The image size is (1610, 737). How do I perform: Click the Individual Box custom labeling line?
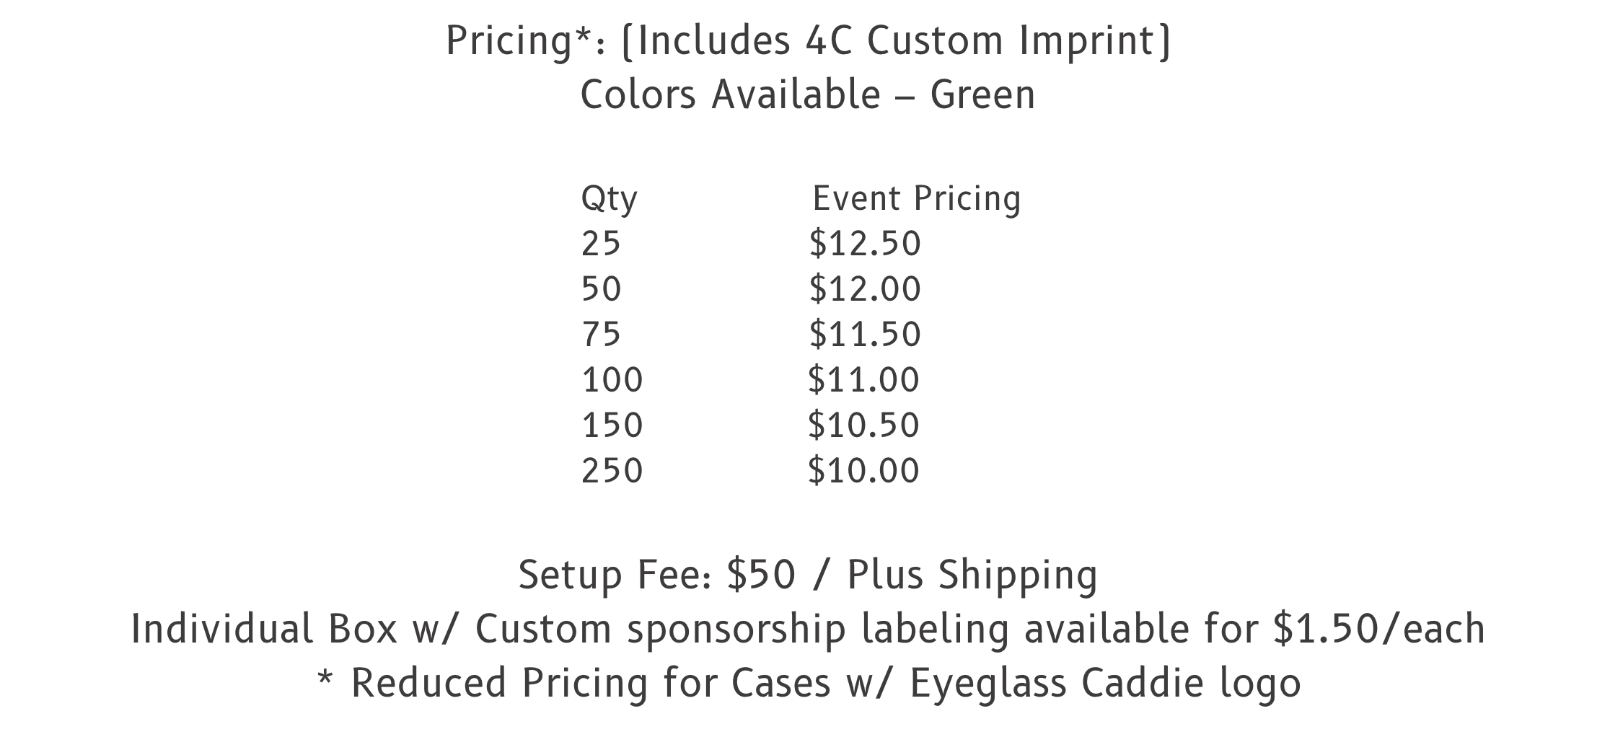click(808, 629)
